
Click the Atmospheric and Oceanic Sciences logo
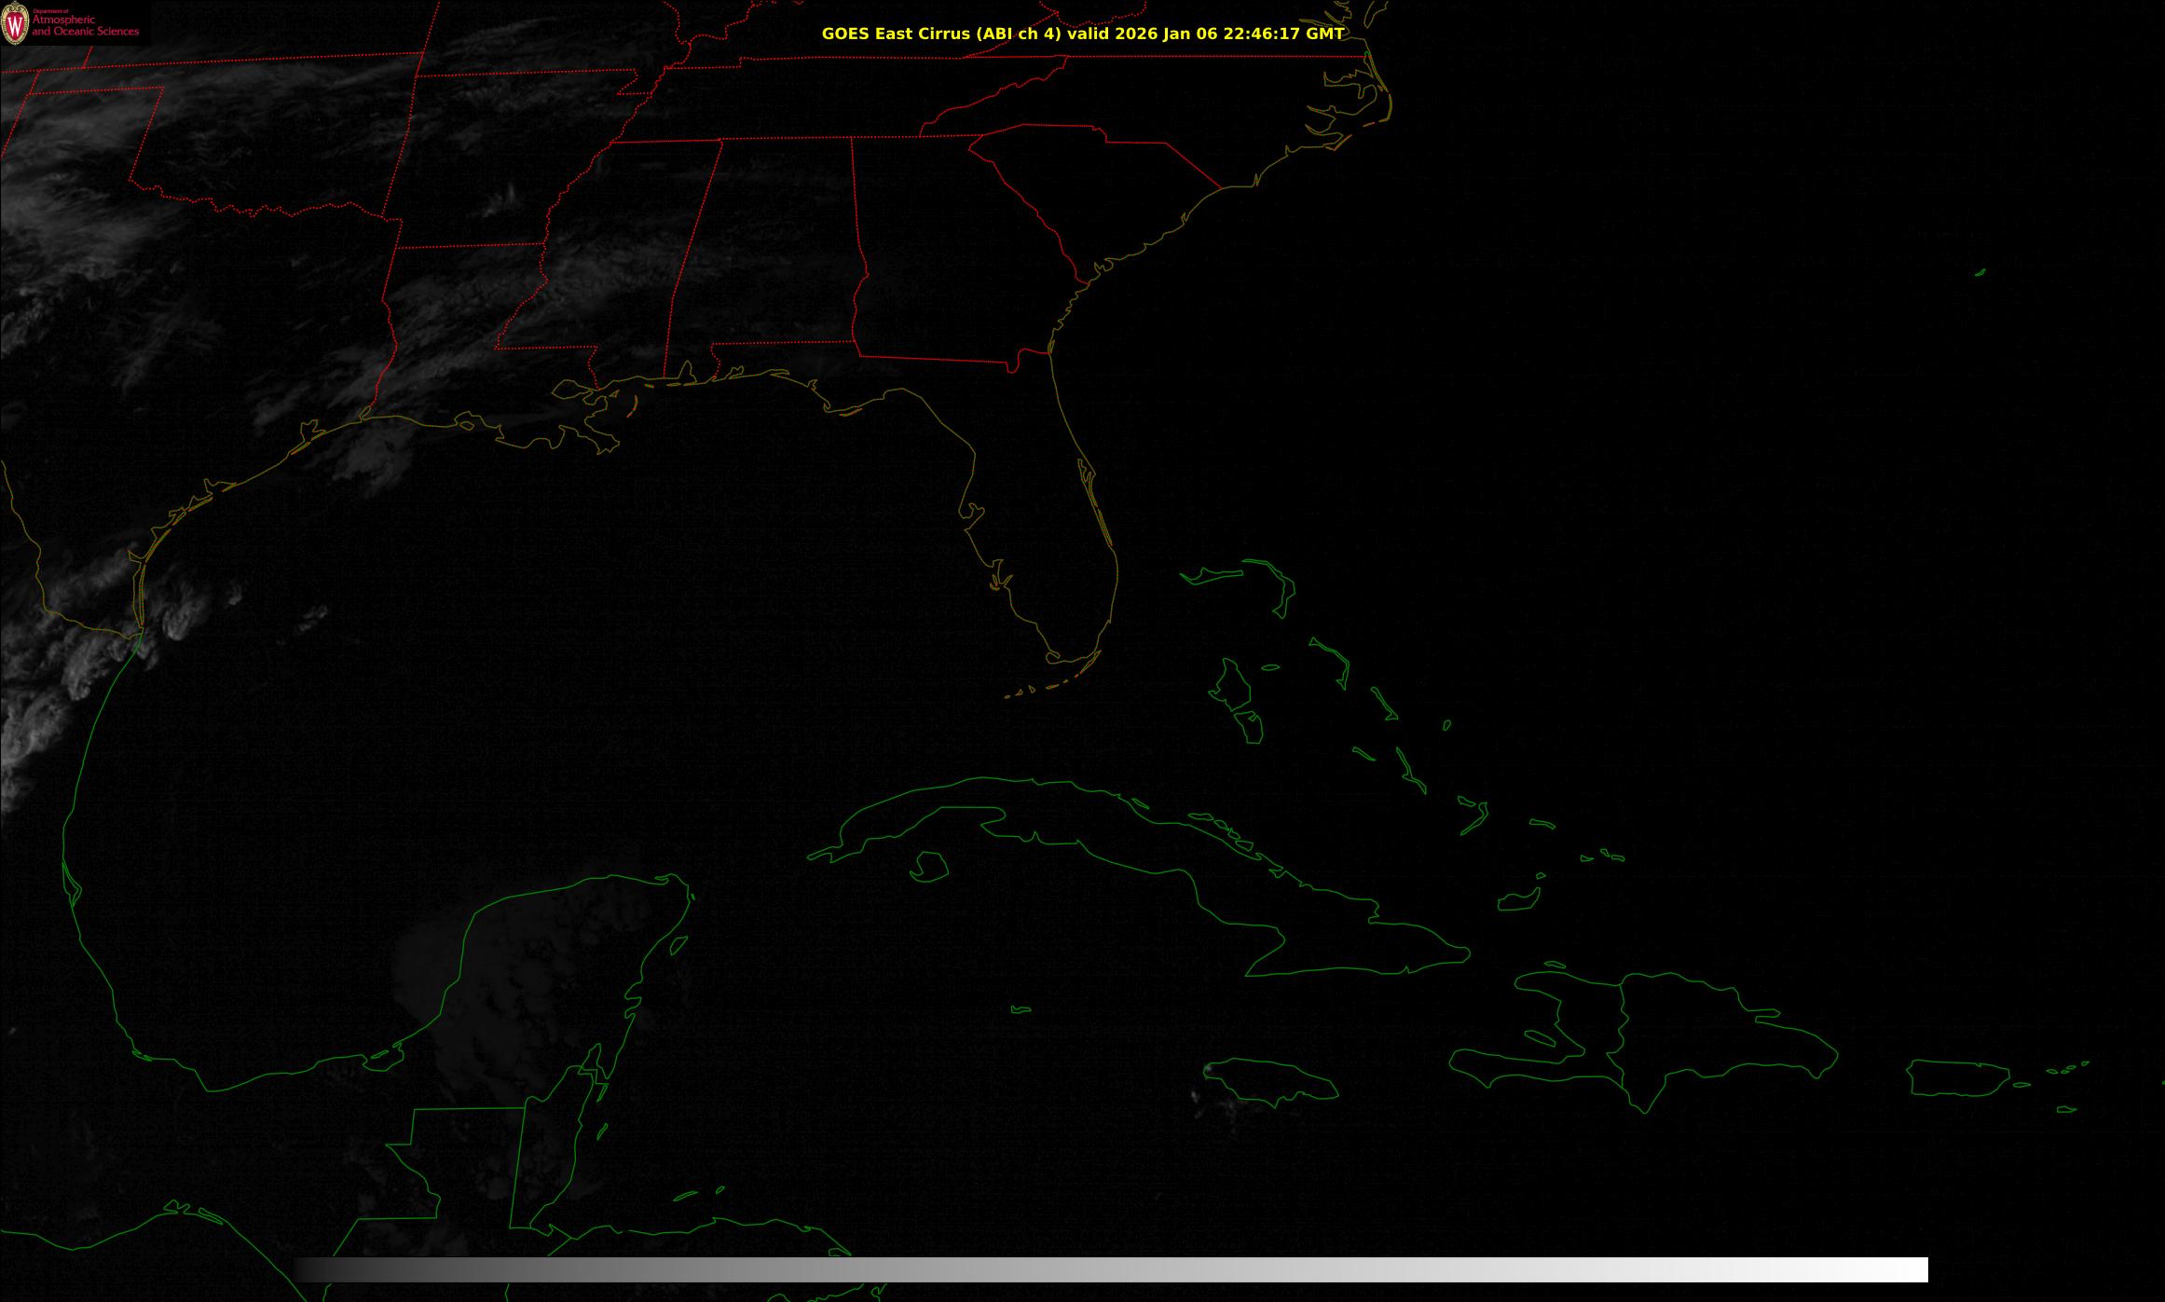coord(85,25)
